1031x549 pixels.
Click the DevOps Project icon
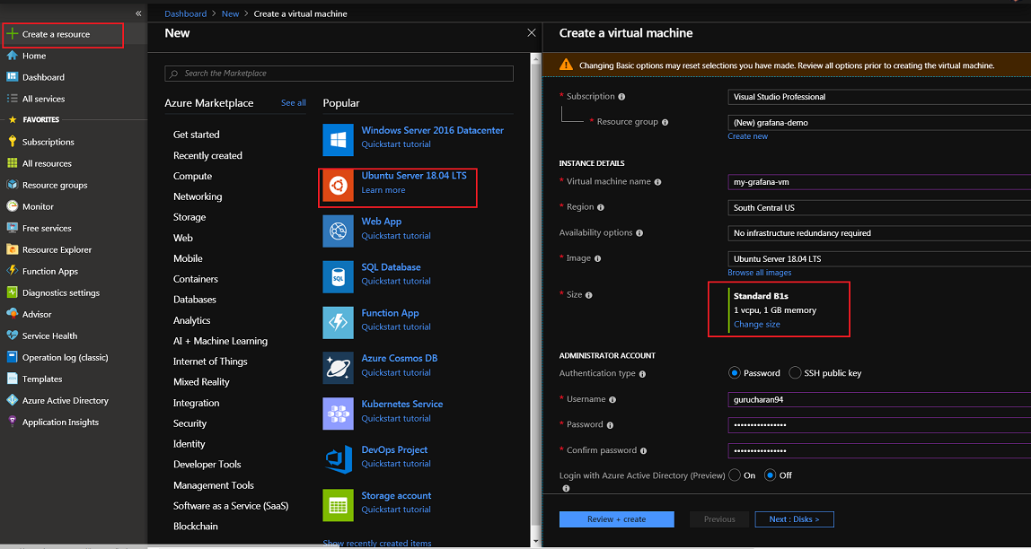pyautogui.click(x=338, y=459)
